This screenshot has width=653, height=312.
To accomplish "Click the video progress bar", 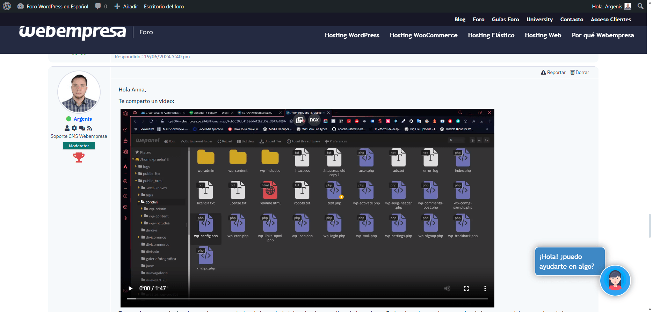I will coord(307,299).
